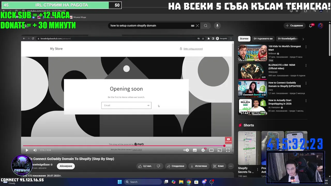Select the Всички filter chip

244,38
